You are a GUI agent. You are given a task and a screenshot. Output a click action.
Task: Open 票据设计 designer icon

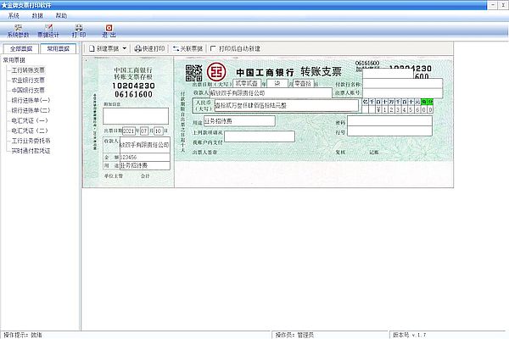(48, 31)
